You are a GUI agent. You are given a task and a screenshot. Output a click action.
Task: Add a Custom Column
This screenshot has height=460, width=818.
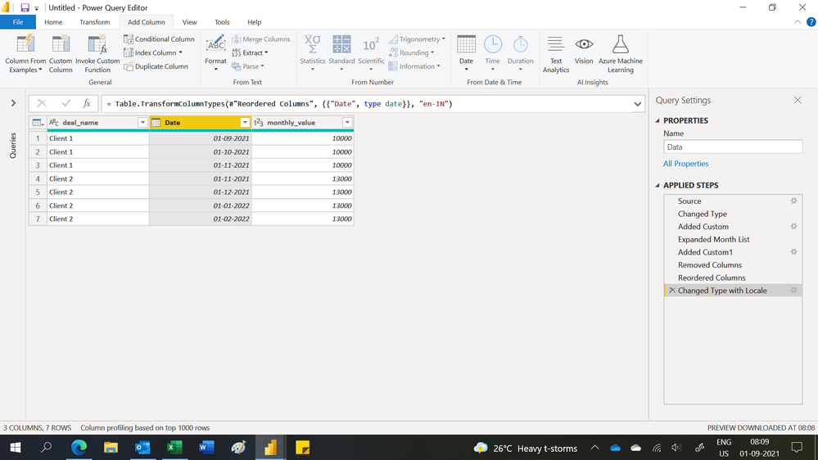pos(61,54)
